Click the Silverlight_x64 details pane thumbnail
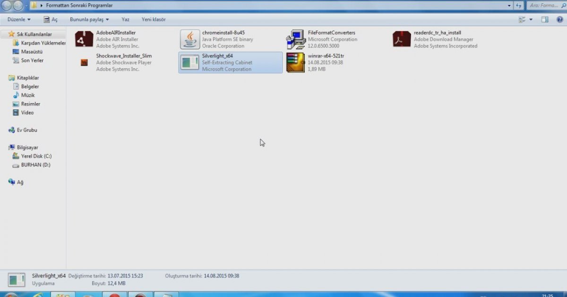 coord(17,279)
